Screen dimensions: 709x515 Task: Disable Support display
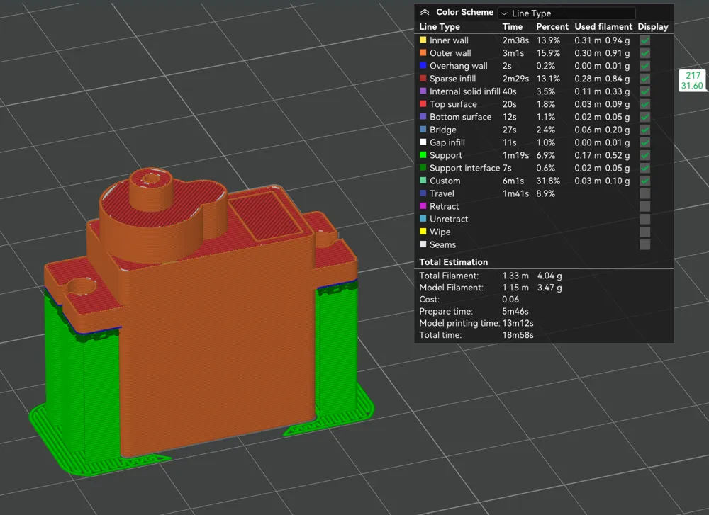point(644,155)
